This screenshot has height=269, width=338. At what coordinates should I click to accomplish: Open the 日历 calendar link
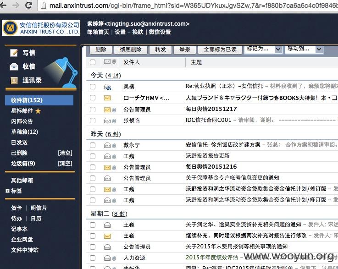(x=36, y=219)
